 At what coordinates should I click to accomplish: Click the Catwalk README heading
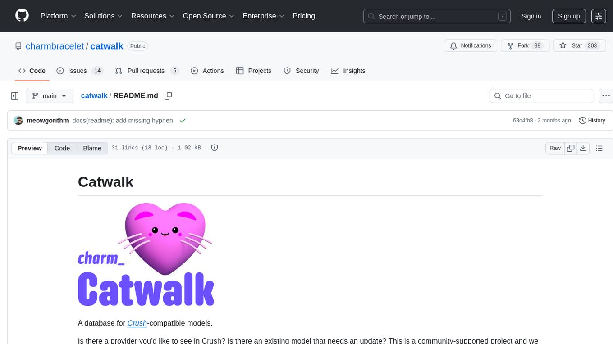(105, 182)
